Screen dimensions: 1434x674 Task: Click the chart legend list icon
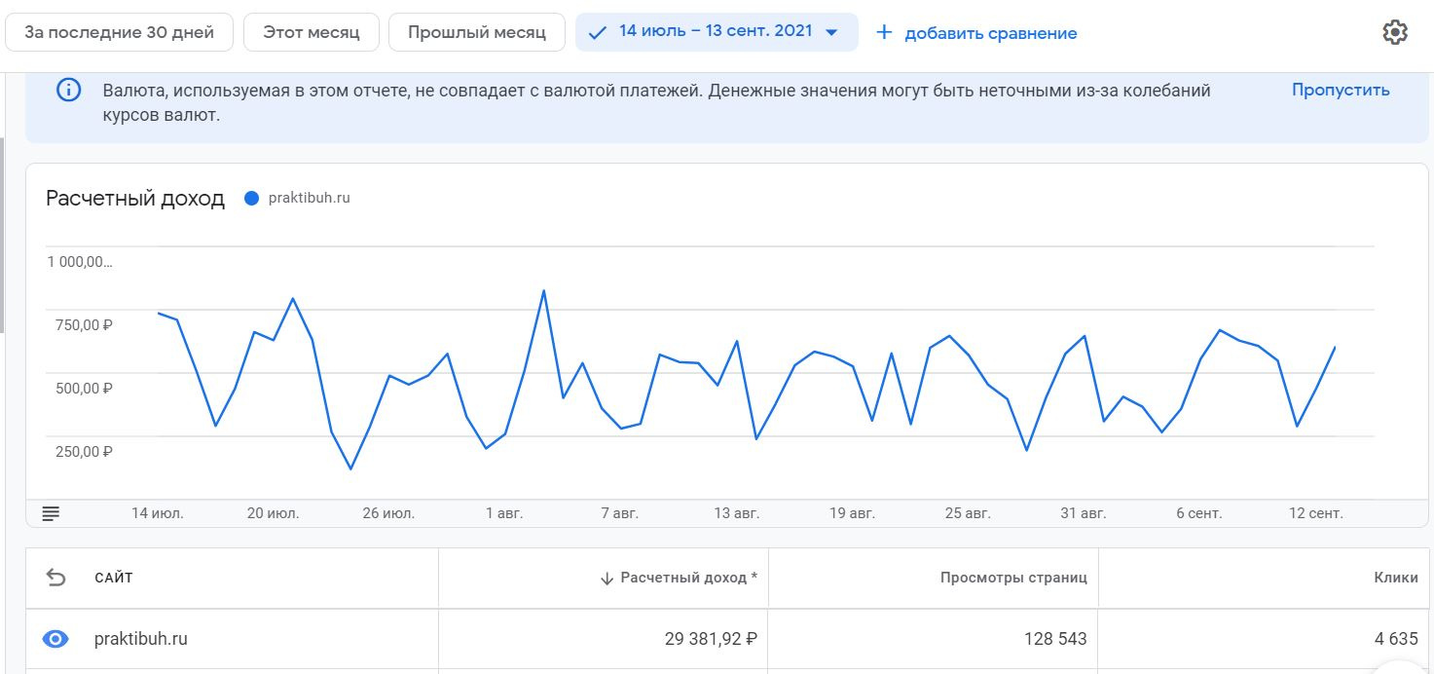point(51,512)
